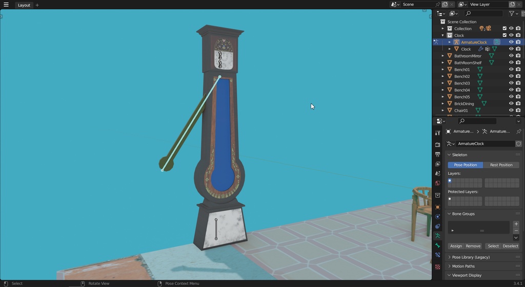
Task: Collapse the Clock collection
Action: (x=442, y=35)
